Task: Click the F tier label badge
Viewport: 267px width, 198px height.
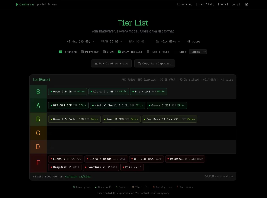Action: point(38,163)
